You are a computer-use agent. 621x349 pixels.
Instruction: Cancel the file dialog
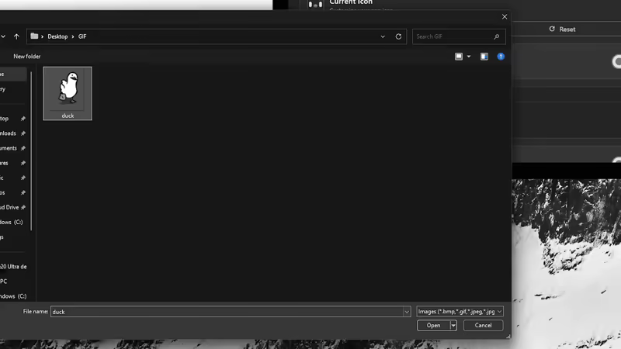click(483, 325)
